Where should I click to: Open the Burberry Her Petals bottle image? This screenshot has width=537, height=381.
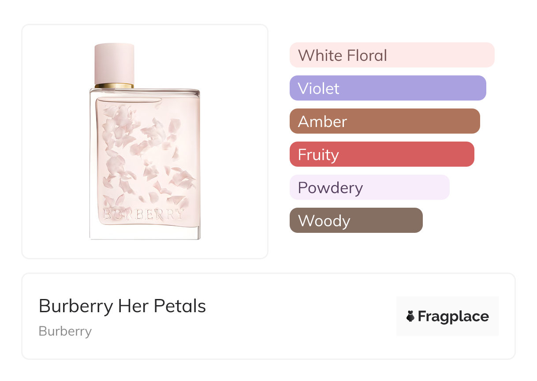(145, 141)
